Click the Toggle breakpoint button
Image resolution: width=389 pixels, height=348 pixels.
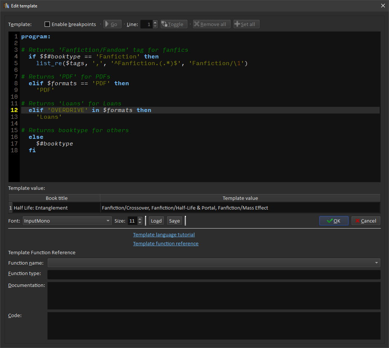tap(174, 24)
